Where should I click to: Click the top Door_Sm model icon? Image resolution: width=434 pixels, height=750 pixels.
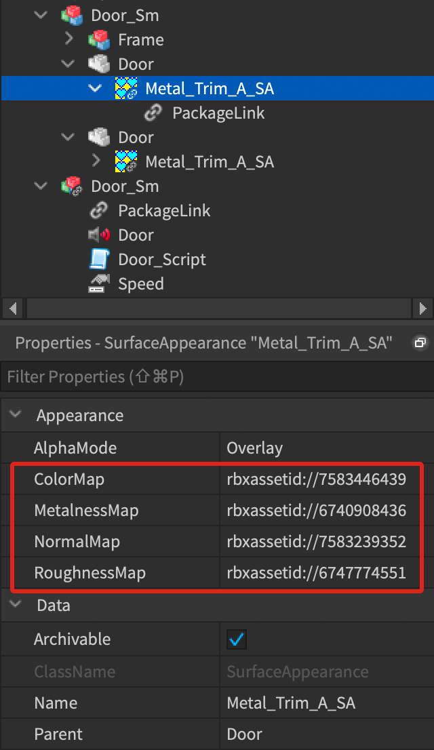73,16
